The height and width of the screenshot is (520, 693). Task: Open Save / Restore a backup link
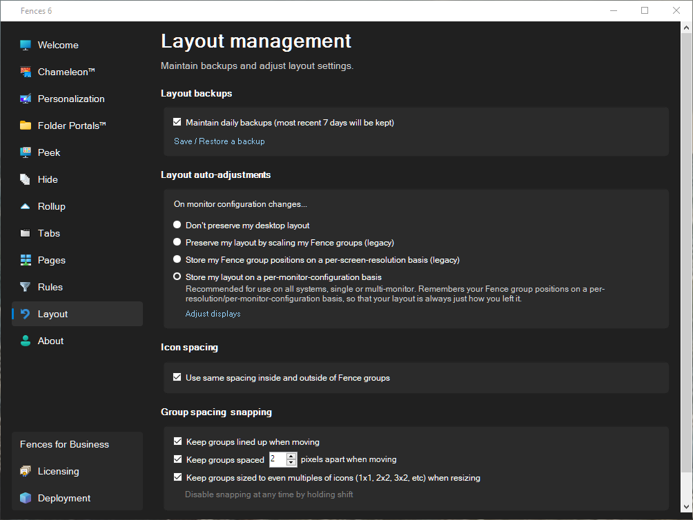tap(219, 141)
